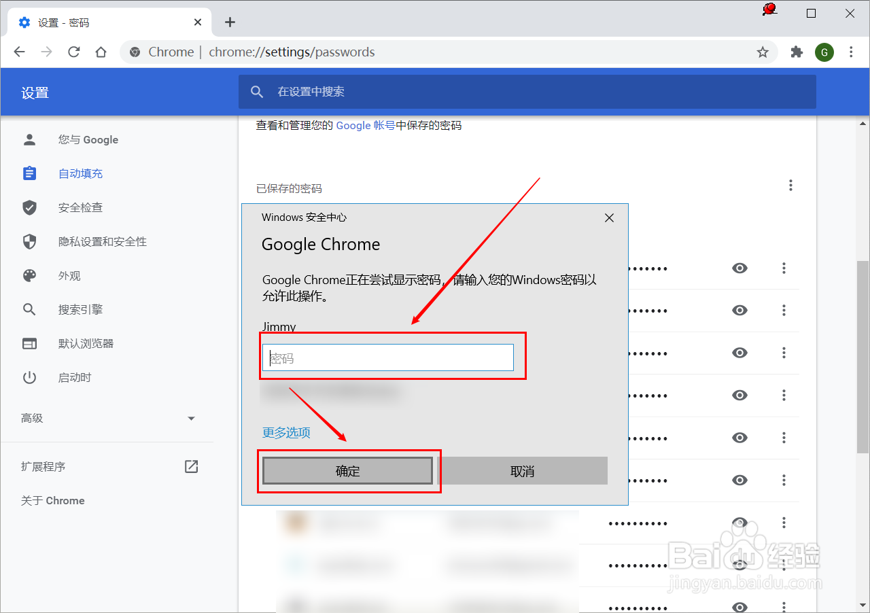870x613 pixels.
Task: Open the 已保存的密码 three-dot menu
Action: click(790, 185)
